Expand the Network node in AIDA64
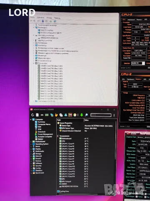Screen dimensions: 150x201 (31, 156)
